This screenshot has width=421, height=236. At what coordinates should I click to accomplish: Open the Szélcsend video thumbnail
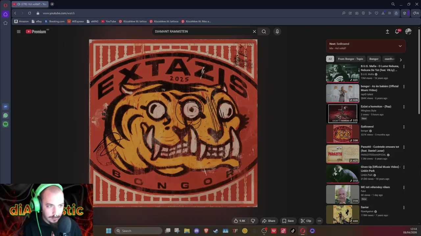click(x=342, y=134)
